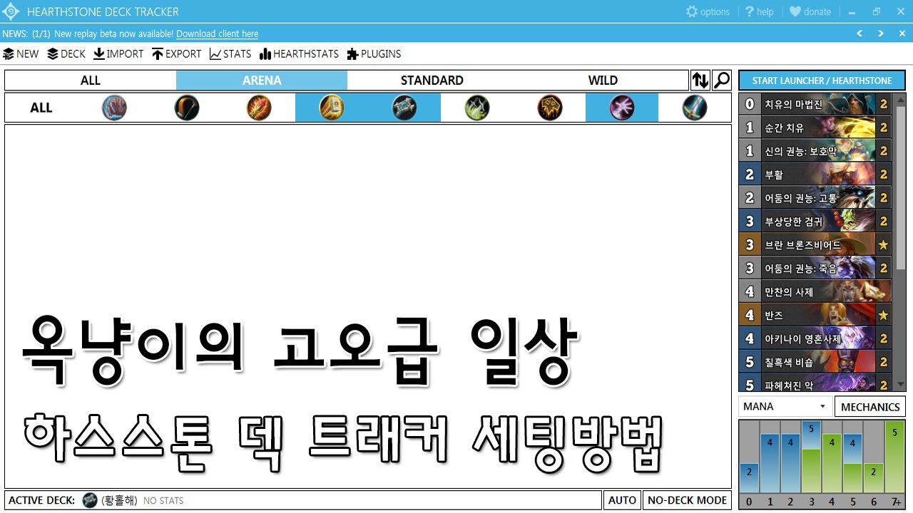Click the mana curve bar for cost 7+
The image size is (913, 513).
click(x=895, y=457)
